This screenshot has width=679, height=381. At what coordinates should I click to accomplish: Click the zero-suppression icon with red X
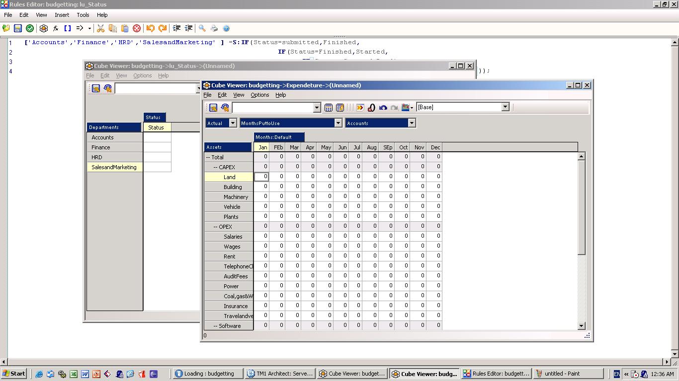371,108
